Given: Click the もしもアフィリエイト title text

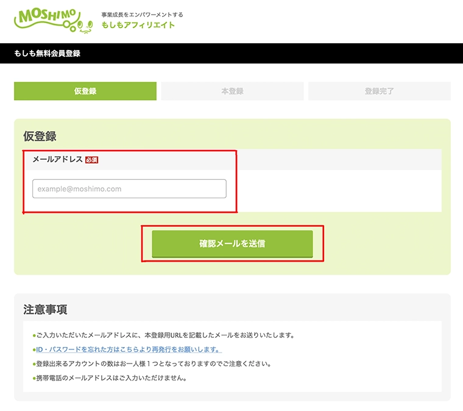Looking at the screenshot, I should tap(138, 25).
